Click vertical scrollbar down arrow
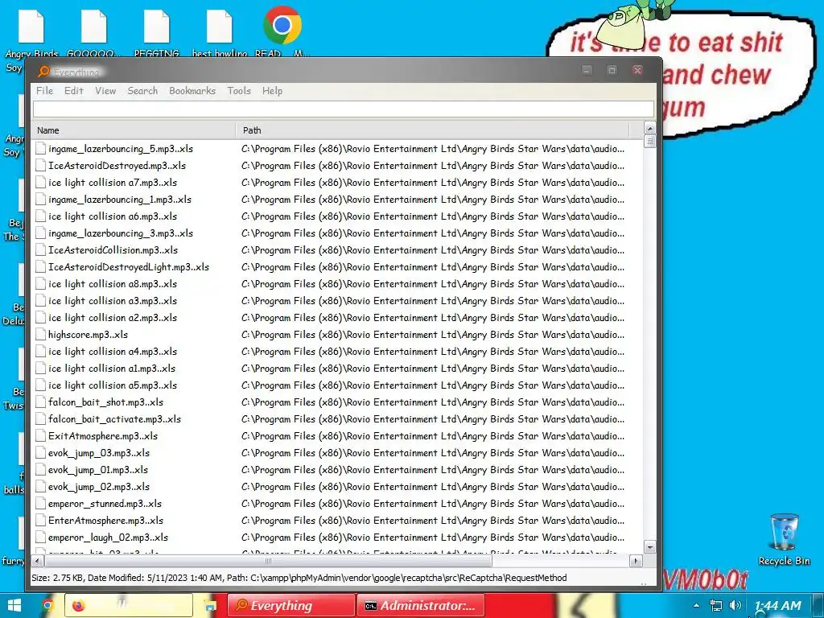 [649, 547]
